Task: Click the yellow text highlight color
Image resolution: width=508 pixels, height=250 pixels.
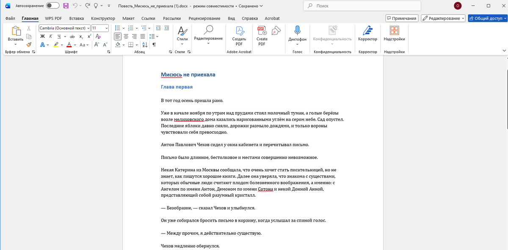Action: (55, 45)
